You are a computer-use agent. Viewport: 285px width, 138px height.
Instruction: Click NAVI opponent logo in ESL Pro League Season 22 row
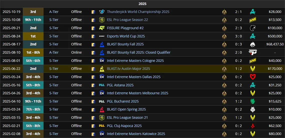click(252, 20)
